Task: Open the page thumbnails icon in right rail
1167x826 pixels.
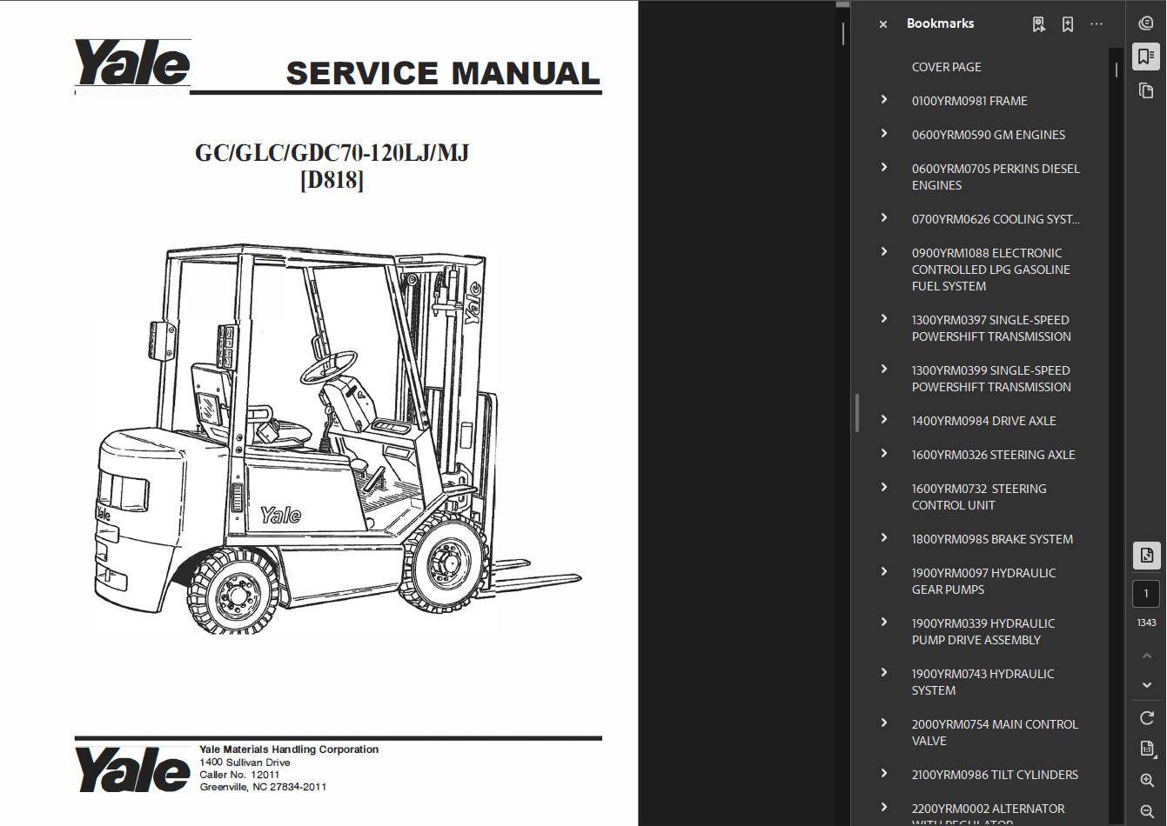Action: click(x=1146, y=90)
